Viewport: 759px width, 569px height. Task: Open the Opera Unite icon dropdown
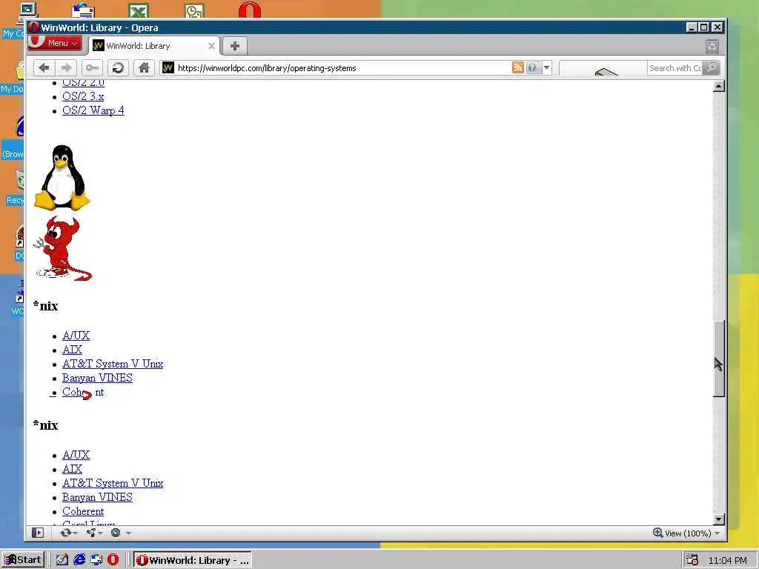point(94,533)
